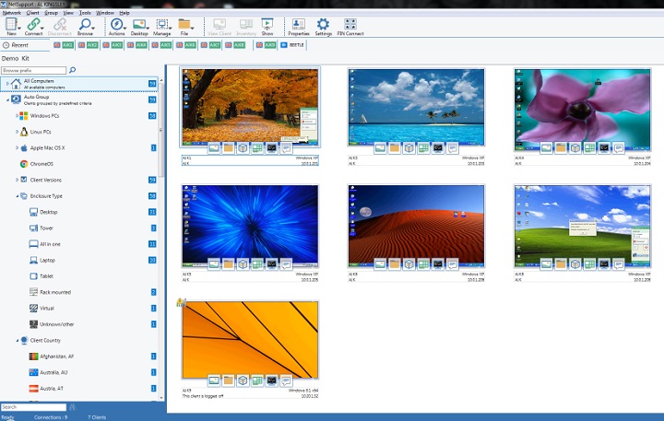Open the Tools menu
664x421 pixels.
point(85,13)
